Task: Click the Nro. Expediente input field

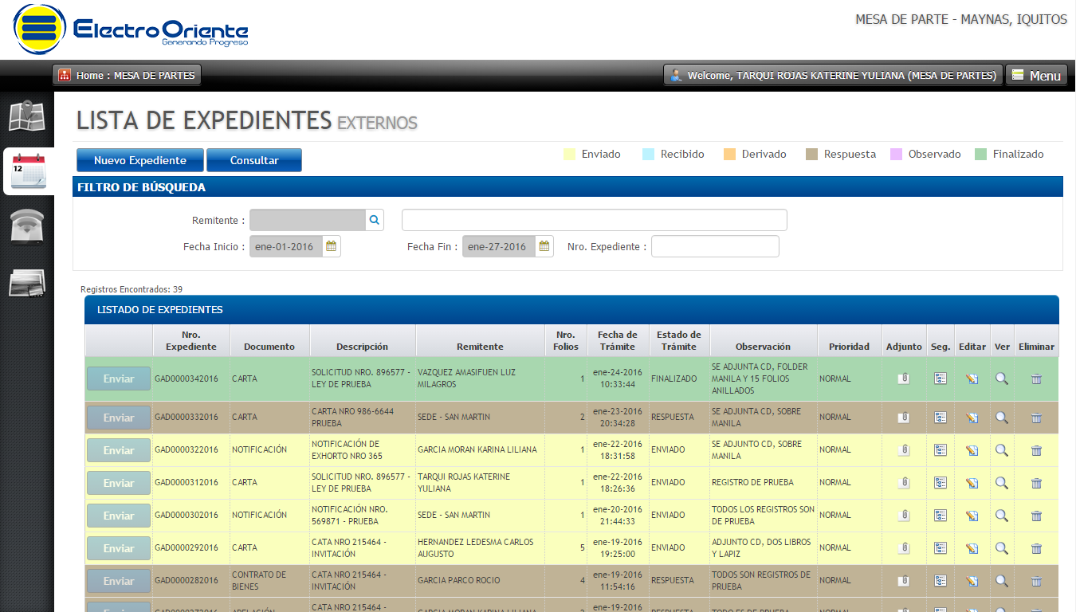Action: click(714, 247)
